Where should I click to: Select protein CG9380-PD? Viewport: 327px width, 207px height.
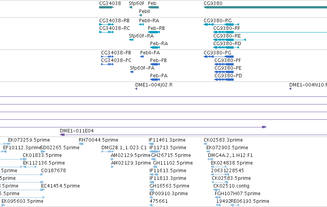(224, 80)
